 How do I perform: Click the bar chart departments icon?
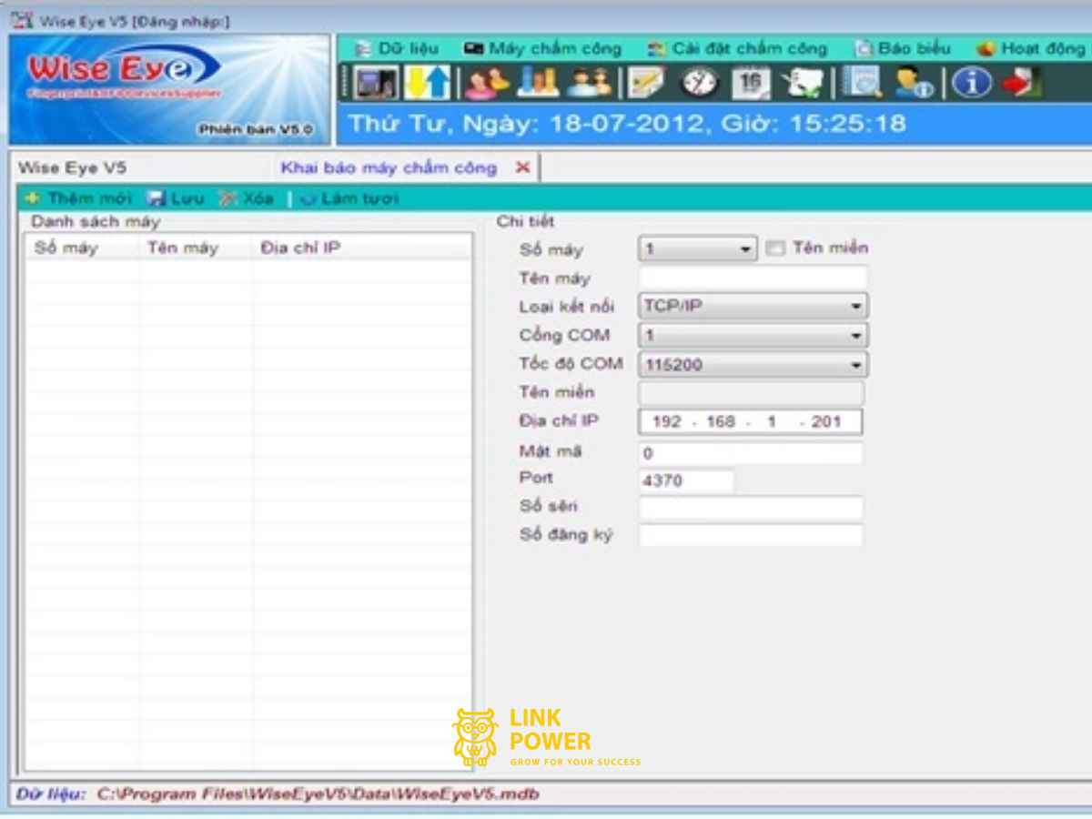(x=538, y=83)
